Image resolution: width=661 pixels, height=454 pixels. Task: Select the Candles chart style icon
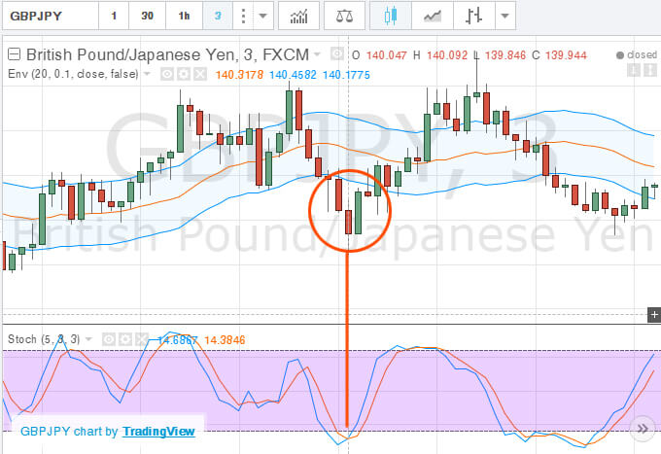(391, 16)
